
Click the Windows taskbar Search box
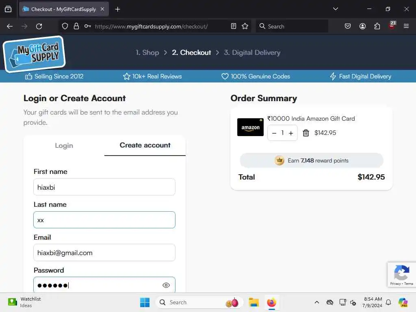(x=199, y=302)
